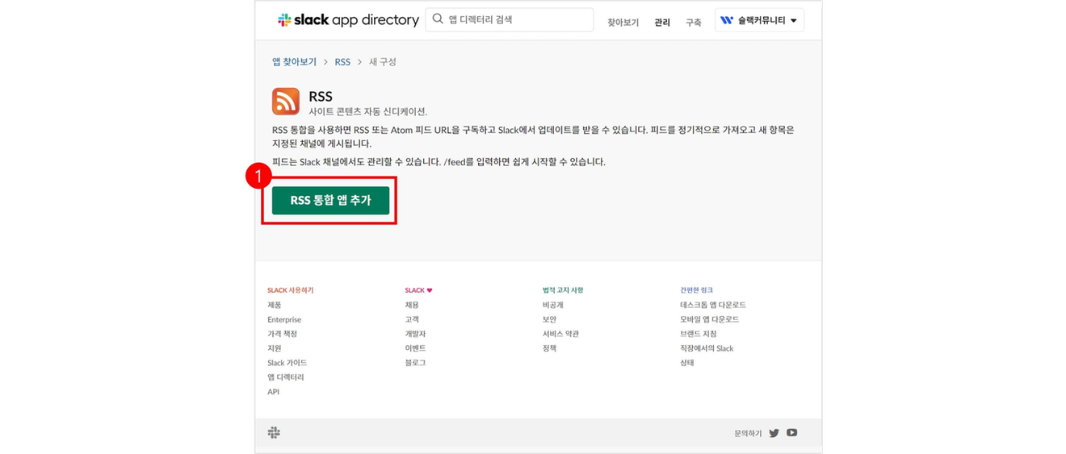Click the orange RSS app icon
The height and width of the screenshot is (454, 1066).
tap(286, 102)
